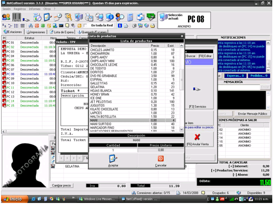Click the red power icon in small toolbar

coord(37,26)
